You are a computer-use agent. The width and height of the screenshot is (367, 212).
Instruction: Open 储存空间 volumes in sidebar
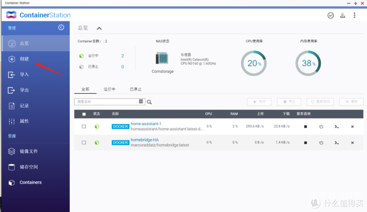tap(36, 167)
